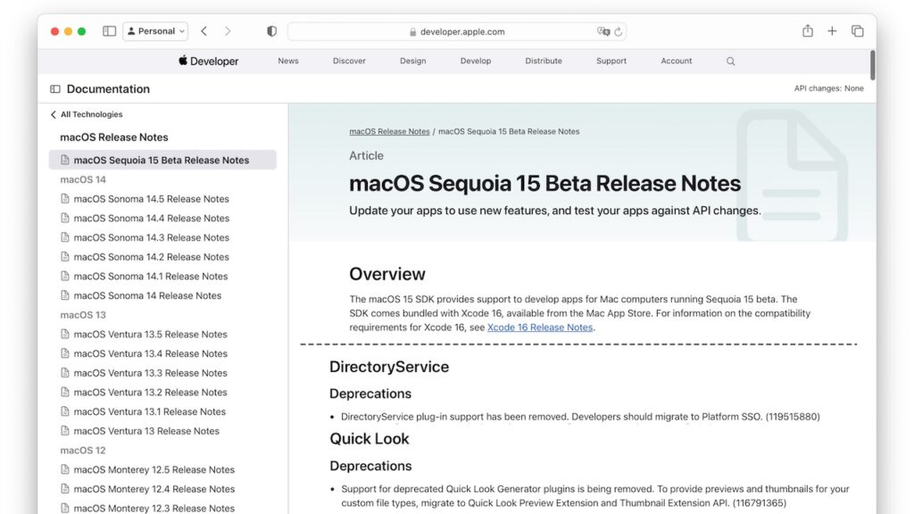Toggle the Safari sidebar icon
This screenshot has height=514, width=914.
point(109,30)
